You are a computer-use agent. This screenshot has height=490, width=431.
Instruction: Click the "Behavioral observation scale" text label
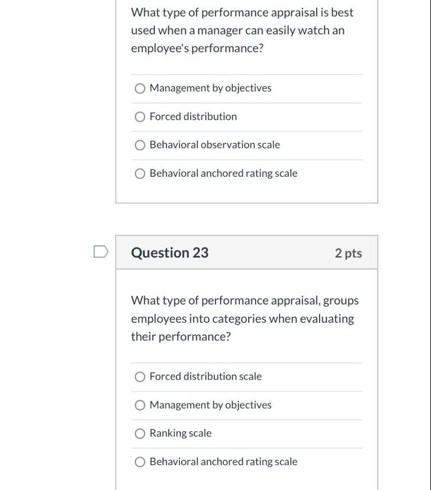tap(214, 145)
